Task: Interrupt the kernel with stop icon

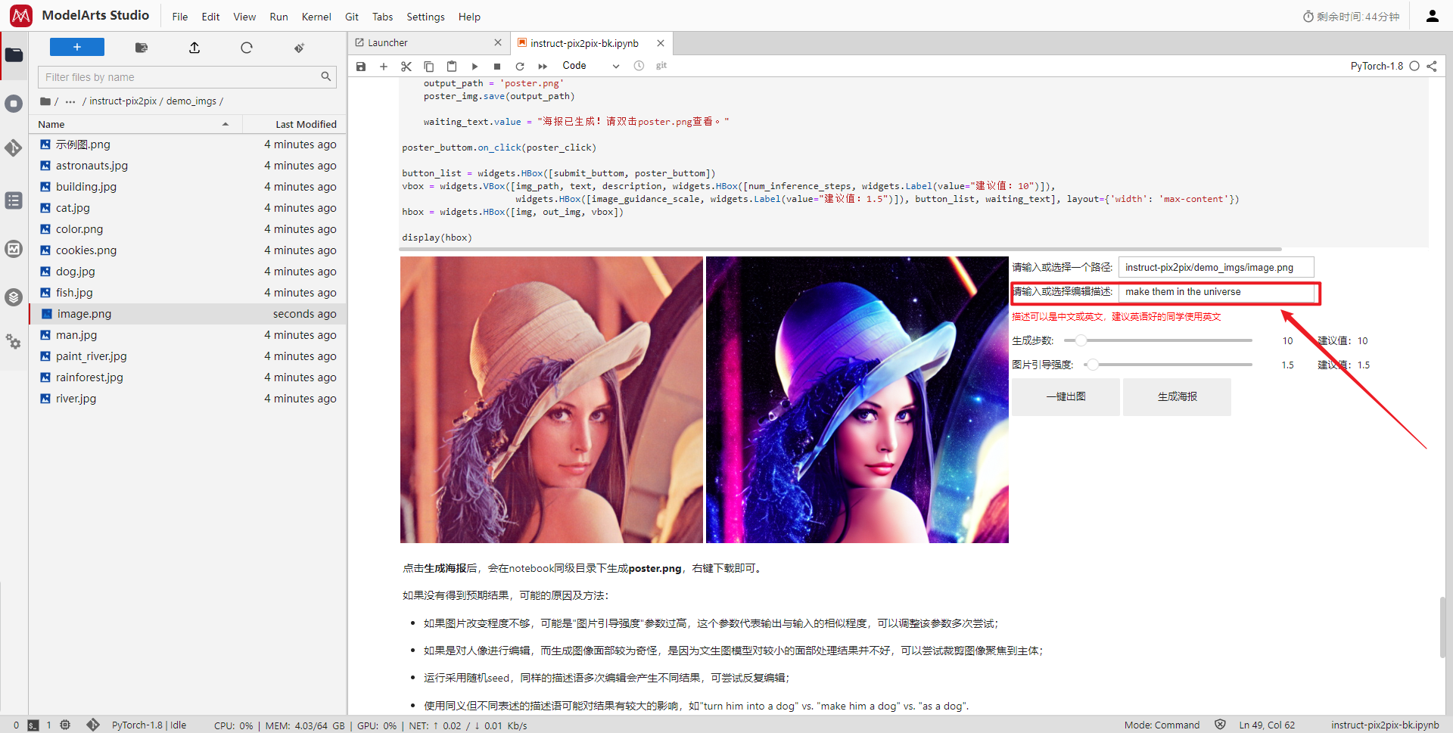Action: [x=497, y=67]
